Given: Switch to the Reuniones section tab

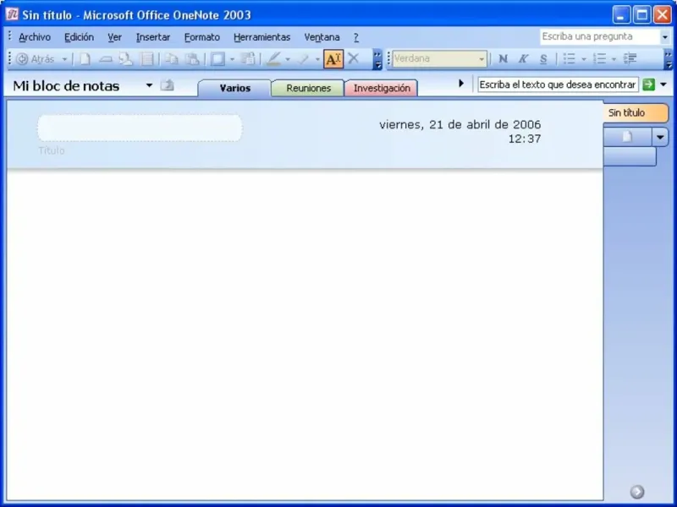Looking at the screenshot, I should (x=308, y=88).
